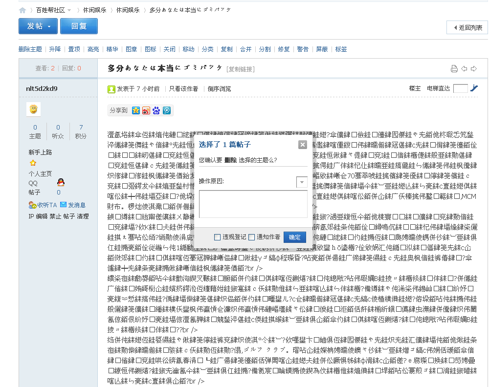Click the QQ contact icon in the profile
Viewport: 489px width, 387px height.
(x=61, y=182)
